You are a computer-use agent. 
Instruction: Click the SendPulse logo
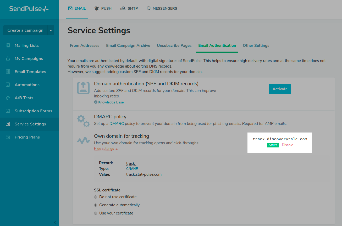(x=29, y=9)
